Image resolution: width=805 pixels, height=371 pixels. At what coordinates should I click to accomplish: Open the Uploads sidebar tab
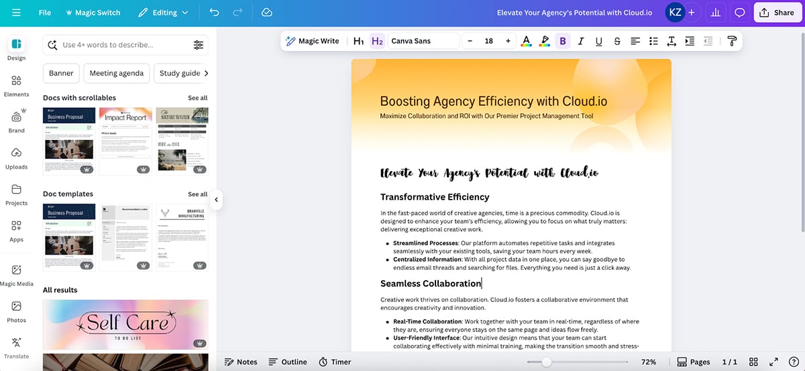point(16,158)
